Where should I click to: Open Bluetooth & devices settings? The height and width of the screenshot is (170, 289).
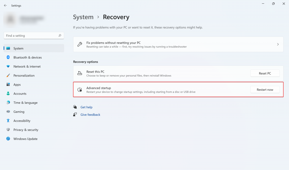coord(34,57)
